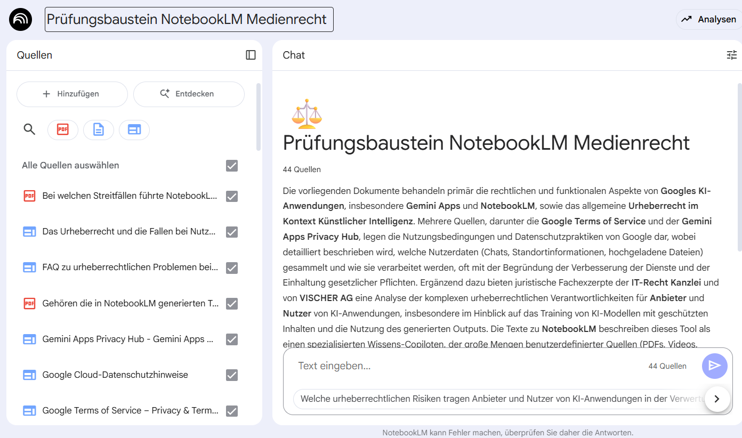Viewport: 742px width, 438px height.
Task: Collapse the Quellen sidebar panel
Action: (x=251, y=55)
